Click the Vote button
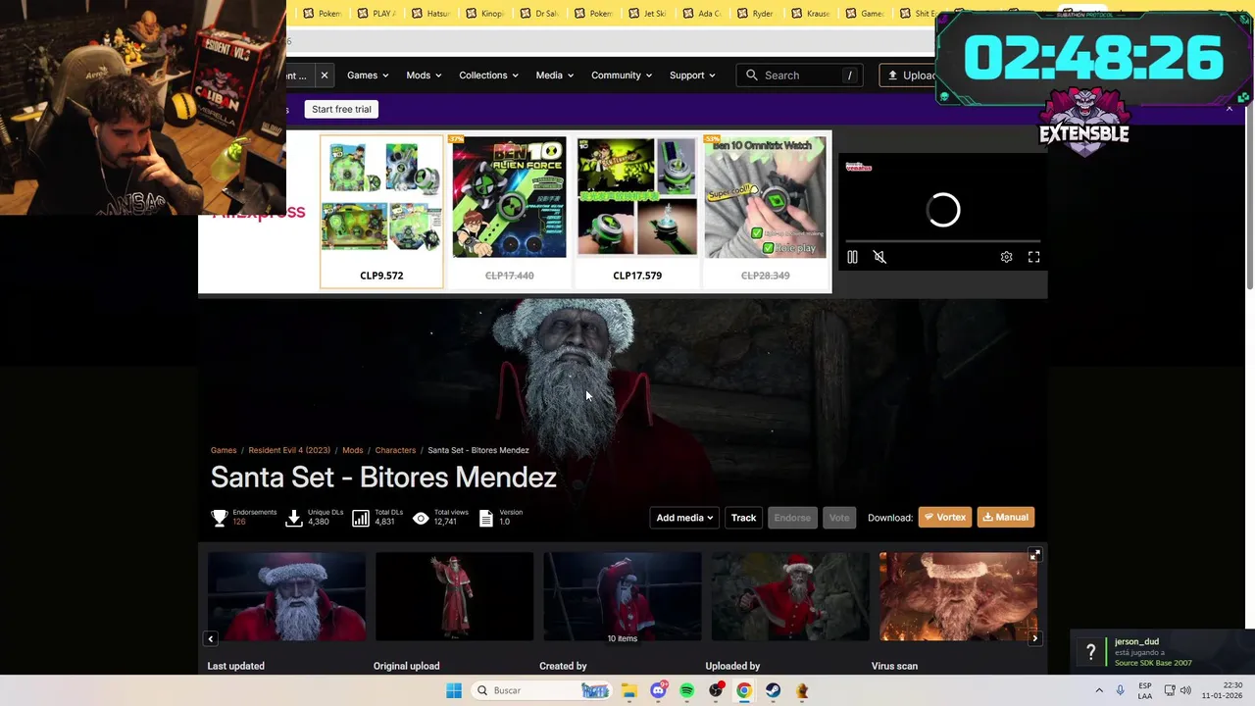The width and height of the screenshot is (1255, 706). point(839,518)
